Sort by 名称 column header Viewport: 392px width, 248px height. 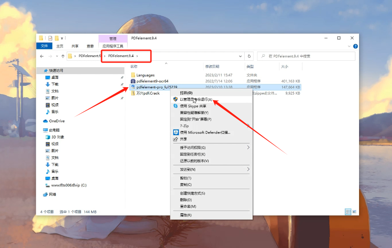134,66
